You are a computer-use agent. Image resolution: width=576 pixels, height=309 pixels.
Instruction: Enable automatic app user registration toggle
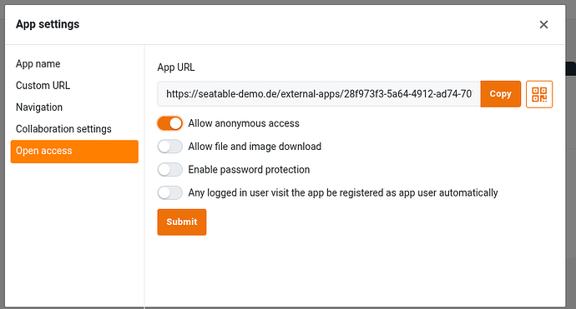[170, 192]
